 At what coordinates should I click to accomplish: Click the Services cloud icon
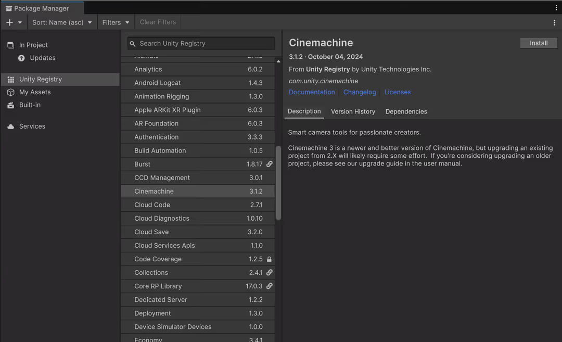point(11,126)
